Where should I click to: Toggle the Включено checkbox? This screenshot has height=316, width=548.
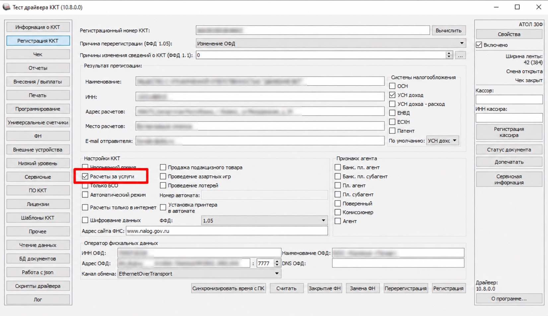tap(479, 45)
